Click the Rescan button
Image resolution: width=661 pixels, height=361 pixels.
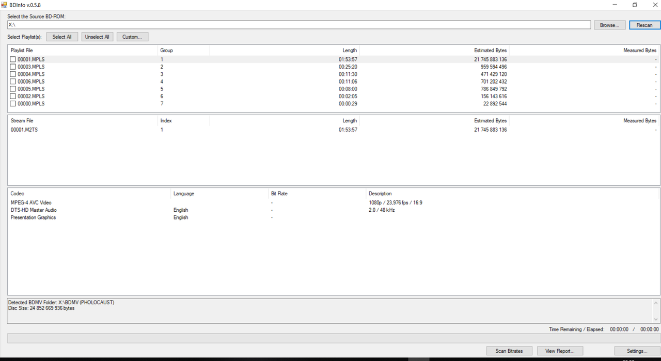point(644,25)
